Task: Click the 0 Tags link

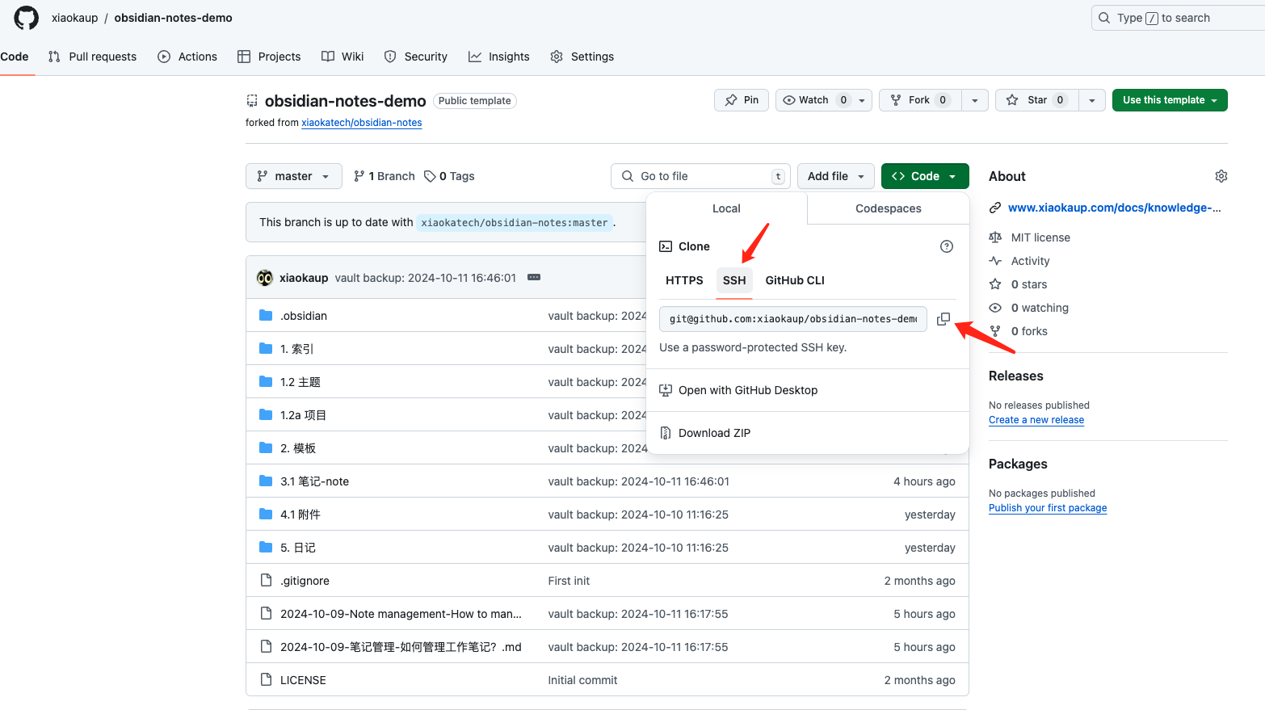Action: (x=449, y=176)
